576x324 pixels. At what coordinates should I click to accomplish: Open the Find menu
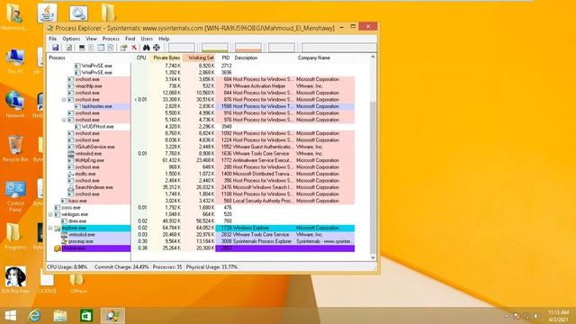click(x=130, y=39)
